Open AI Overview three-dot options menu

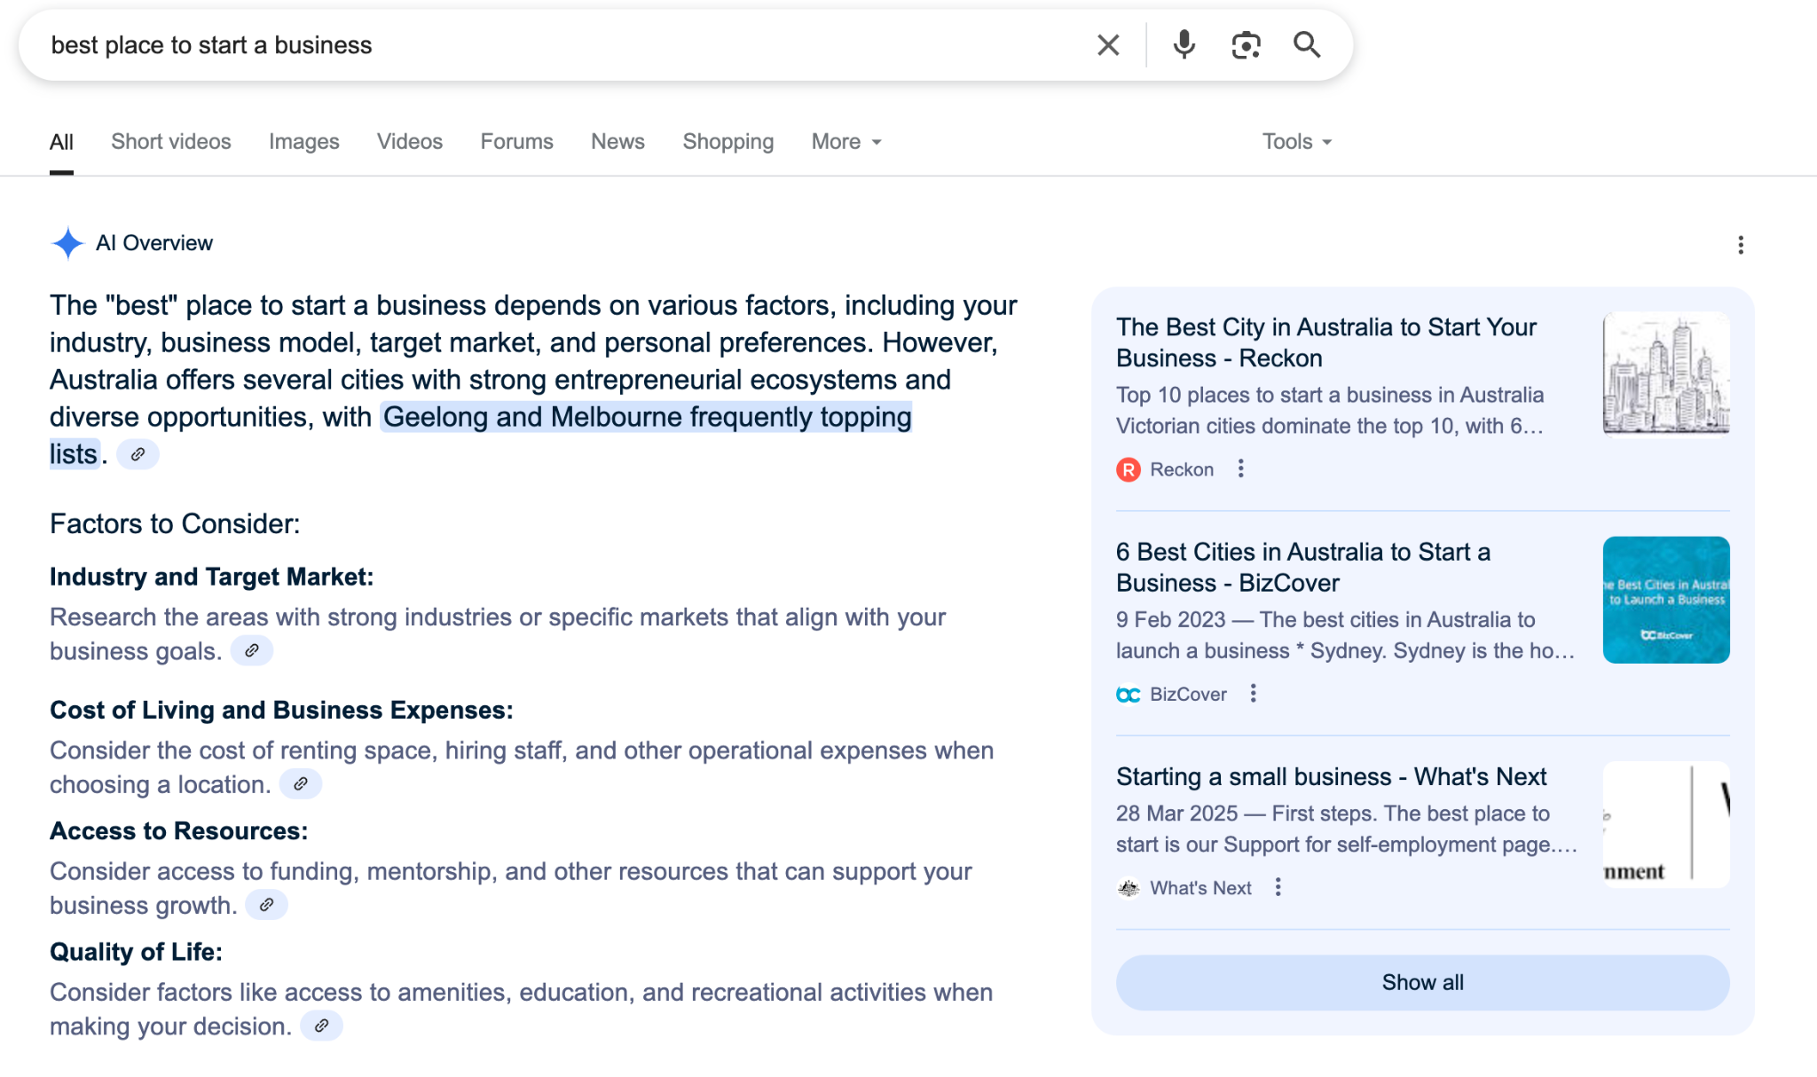(1741, 245)
